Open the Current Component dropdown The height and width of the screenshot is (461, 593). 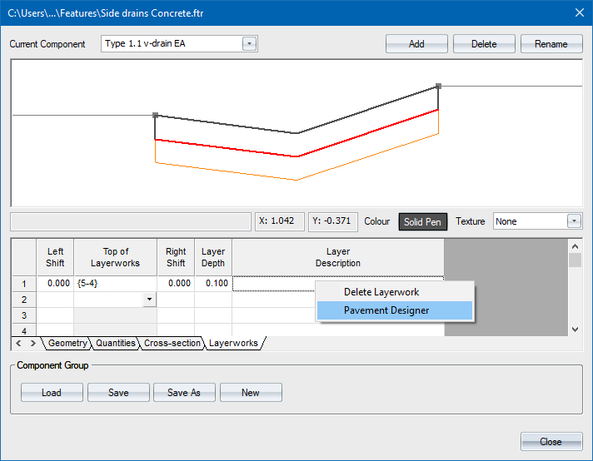point(249,44)
